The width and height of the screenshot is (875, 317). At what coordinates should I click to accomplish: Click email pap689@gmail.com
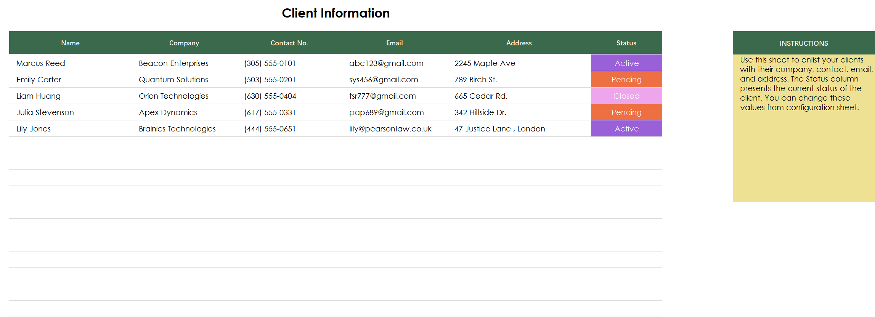tap(387, 112)
